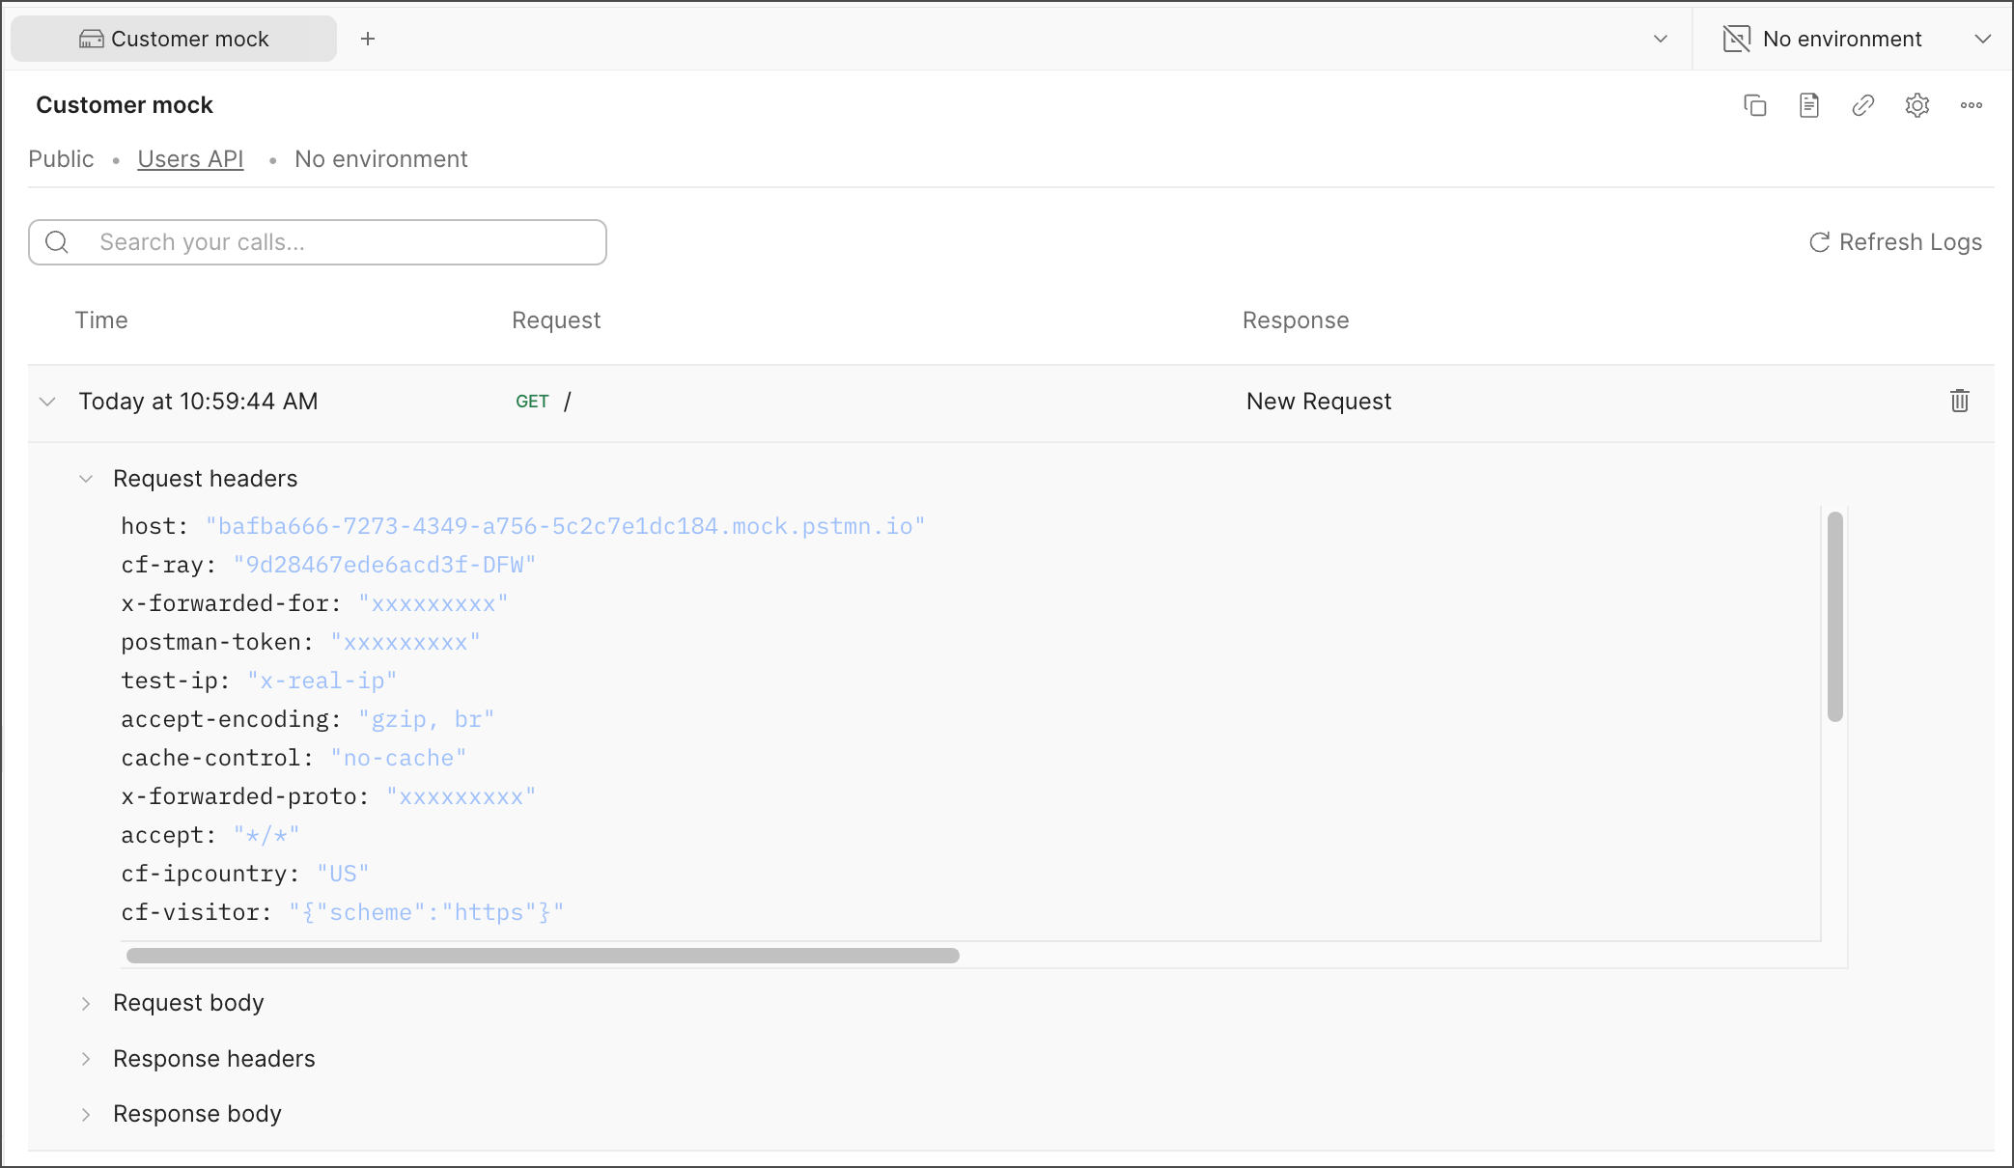Open the more options ellipsis menu
Image resolution: width=2014 pixels, height=1168 pixels.
[x=1972, y=105]
